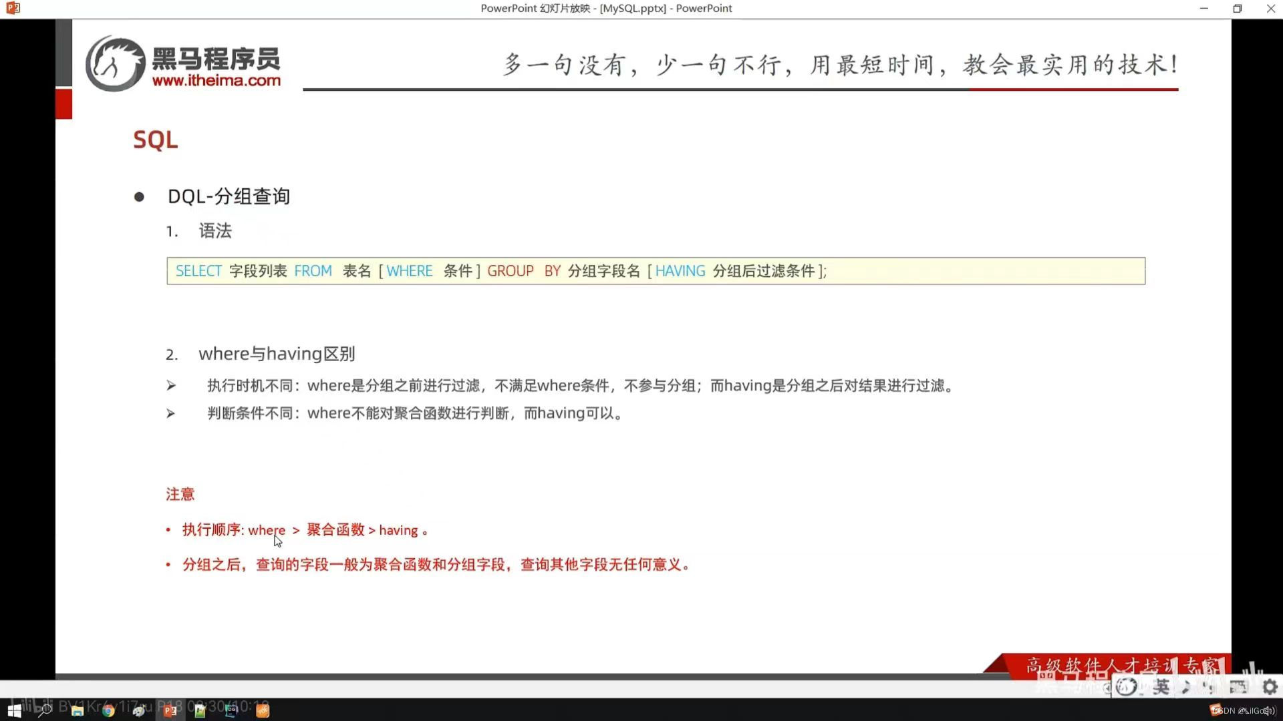Image resolution: width=1283 pixels, height=721 pixels.
Task: Click the PowerPoint logo in title bar
Action: pyautogui.click(x=13, y=9)
